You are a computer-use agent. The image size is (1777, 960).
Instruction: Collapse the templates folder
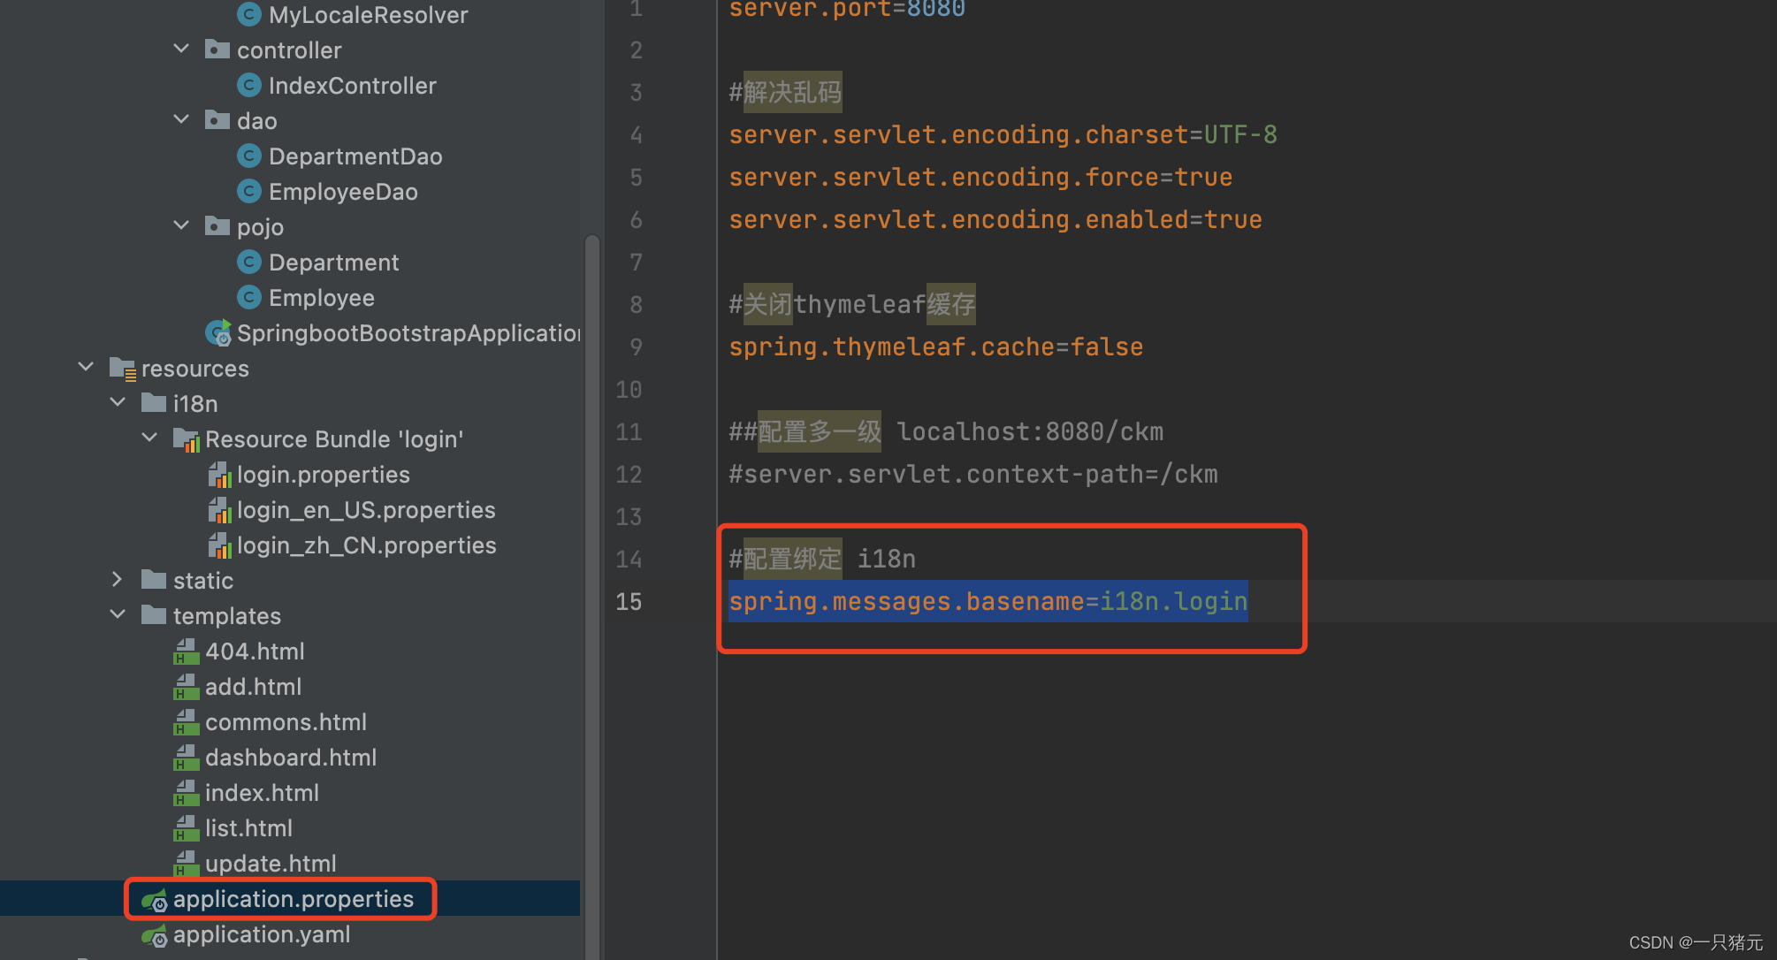coord(118,615)
